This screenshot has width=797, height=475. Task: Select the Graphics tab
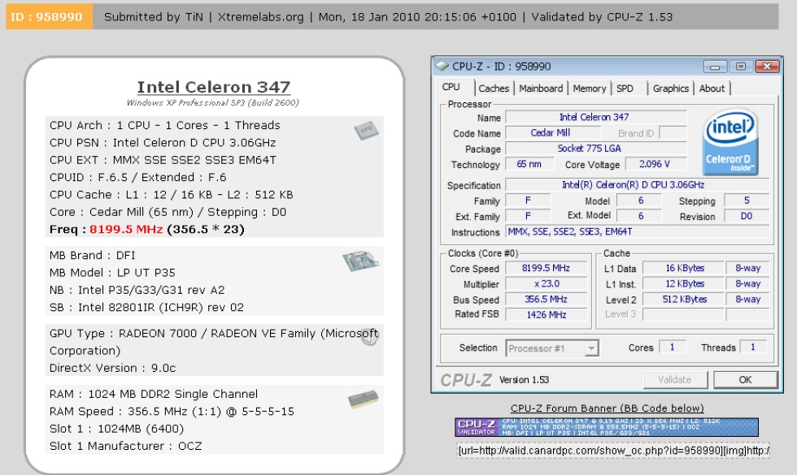click(670, 89)
